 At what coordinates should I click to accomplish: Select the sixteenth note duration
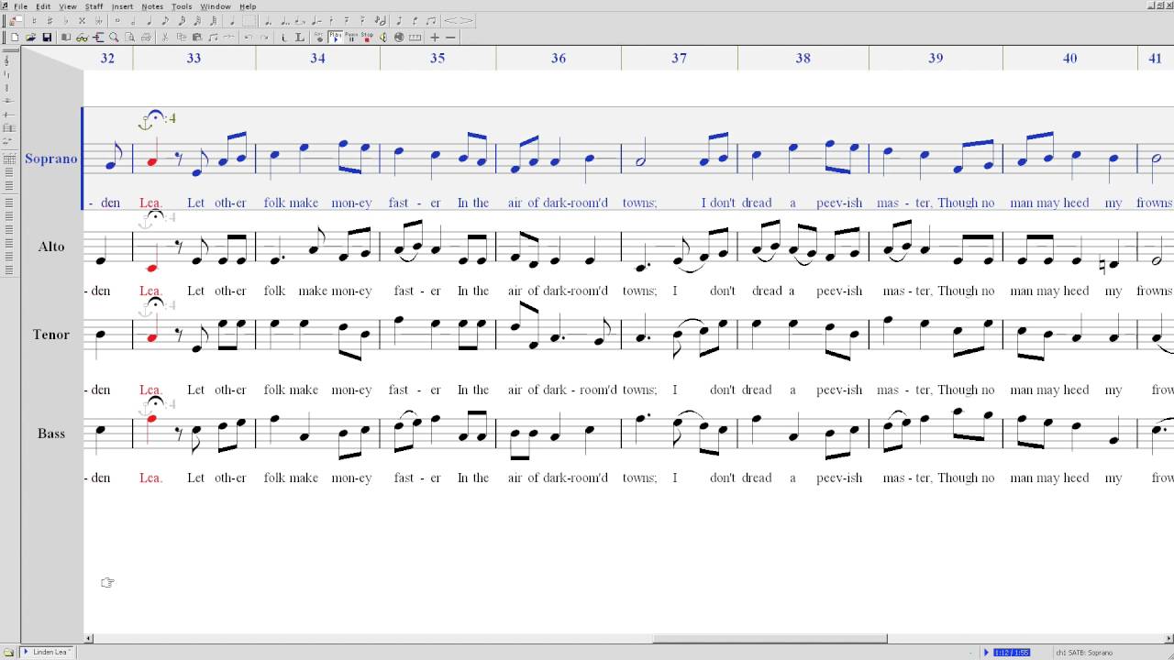click(x=182, y=20)
